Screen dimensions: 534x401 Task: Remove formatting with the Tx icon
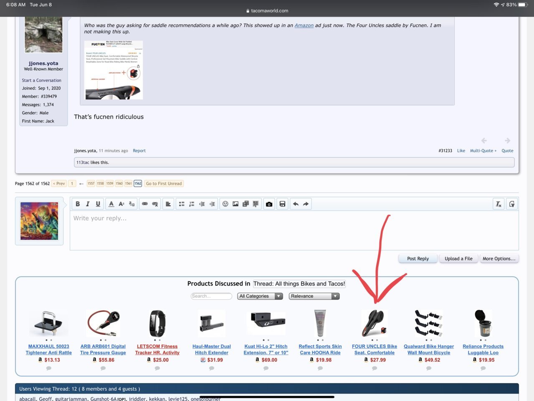click(499, 204)
